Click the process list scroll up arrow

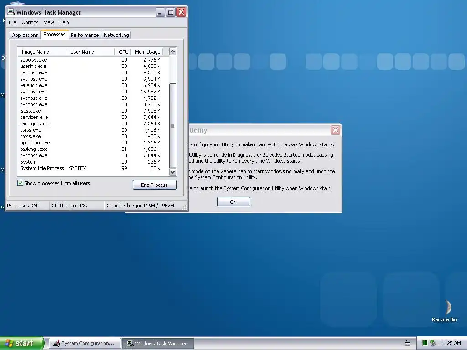(x=173, y=51)
